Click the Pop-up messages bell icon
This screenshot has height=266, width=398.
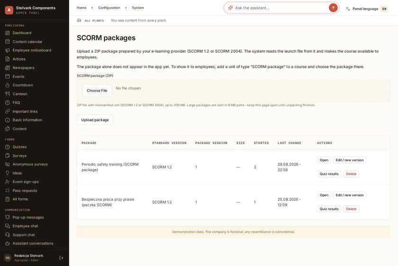click(x=8, y=217)
